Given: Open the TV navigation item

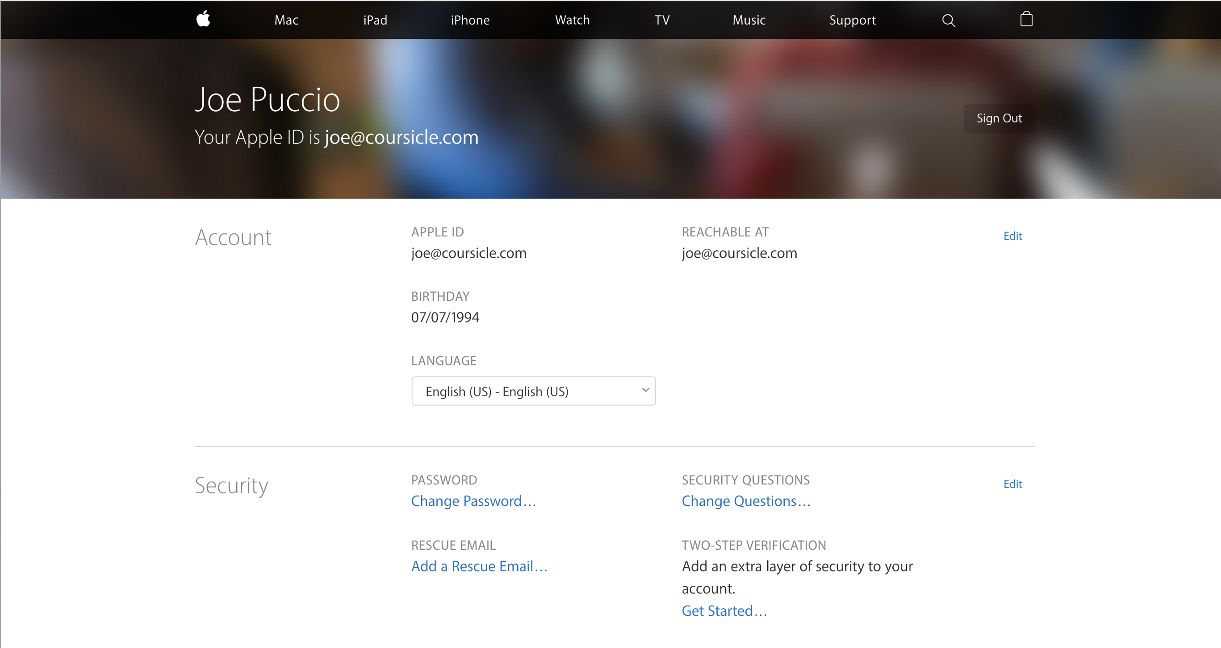Looking at the screenshot, I should [662, 20].
